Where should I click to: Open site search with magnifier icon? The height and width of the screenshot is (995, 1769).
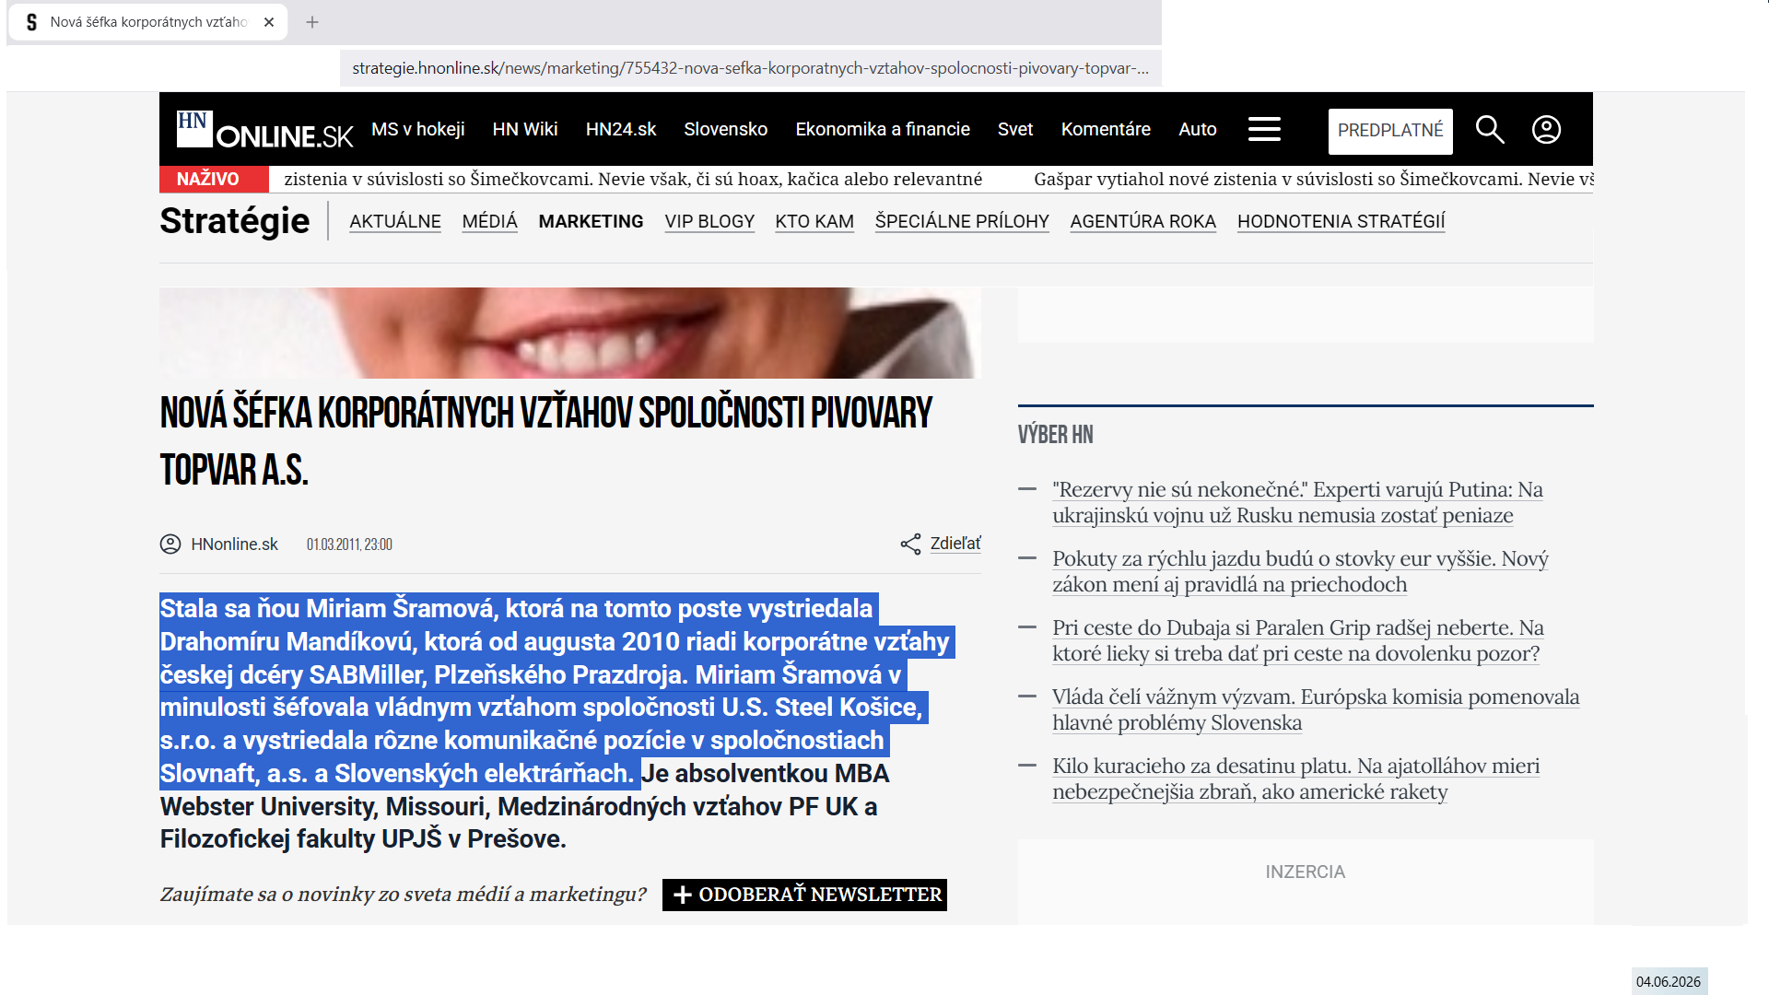(x=1490, y=130)
